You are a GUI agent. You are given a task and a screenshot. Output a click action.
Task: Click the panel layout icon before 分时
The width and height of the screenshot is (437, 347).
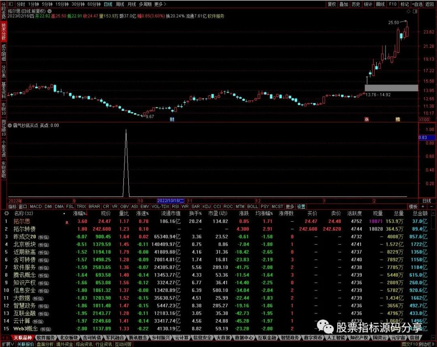[x=11, y=4]
